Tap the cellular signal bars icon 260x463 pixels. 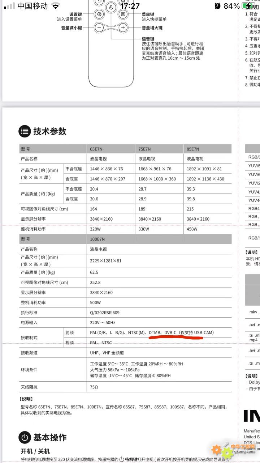(9, 6)
